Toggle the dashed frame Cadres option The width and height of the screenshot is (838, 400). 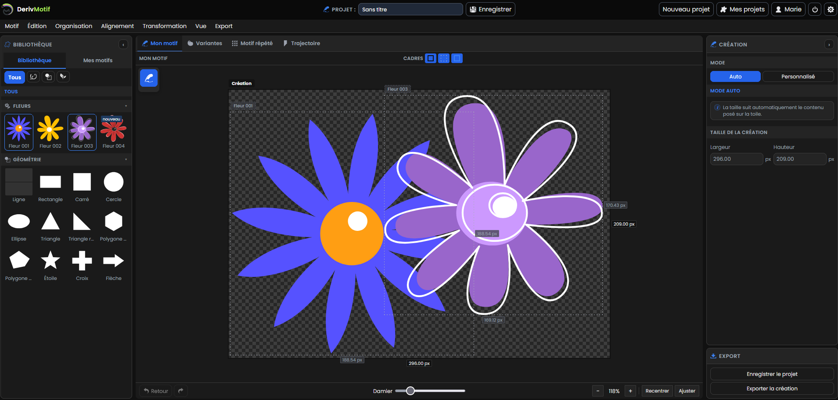coord(444,58)
